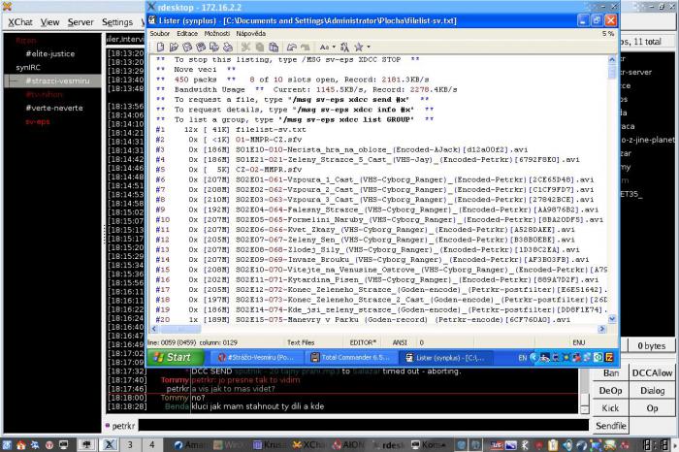This screenshot has width=679, height=452.
Task: Click the XChat message input field
Action: 364,426
